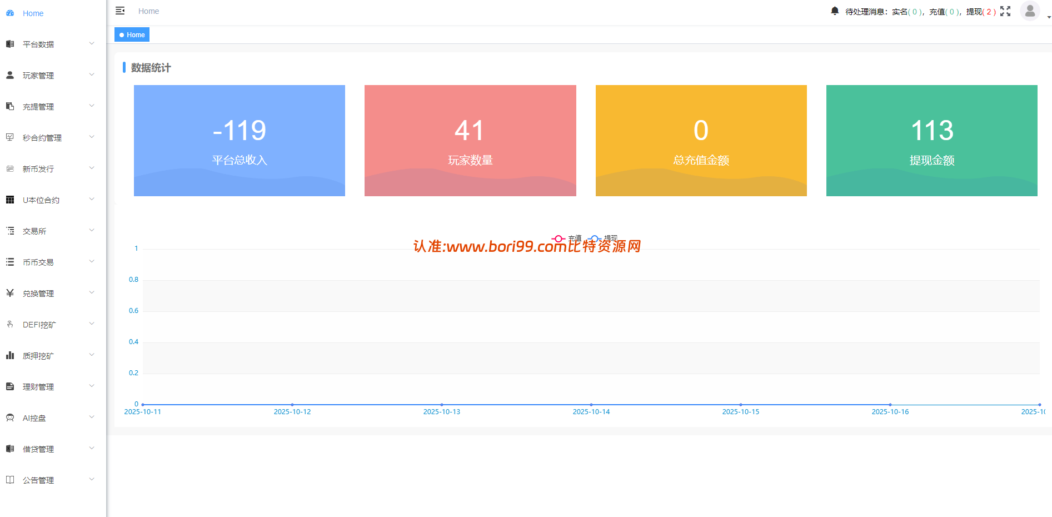
Task: Click the 平台数据 sidebar icon
Action: (10, 44)
